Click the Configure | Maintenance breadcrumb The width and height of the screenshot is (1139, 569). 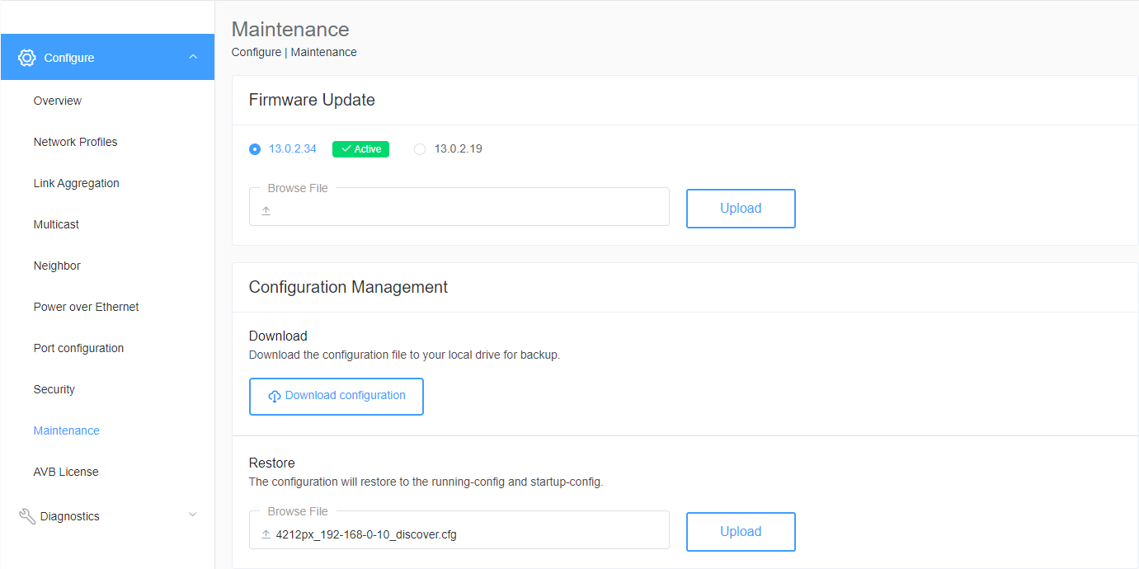[294, 52]
